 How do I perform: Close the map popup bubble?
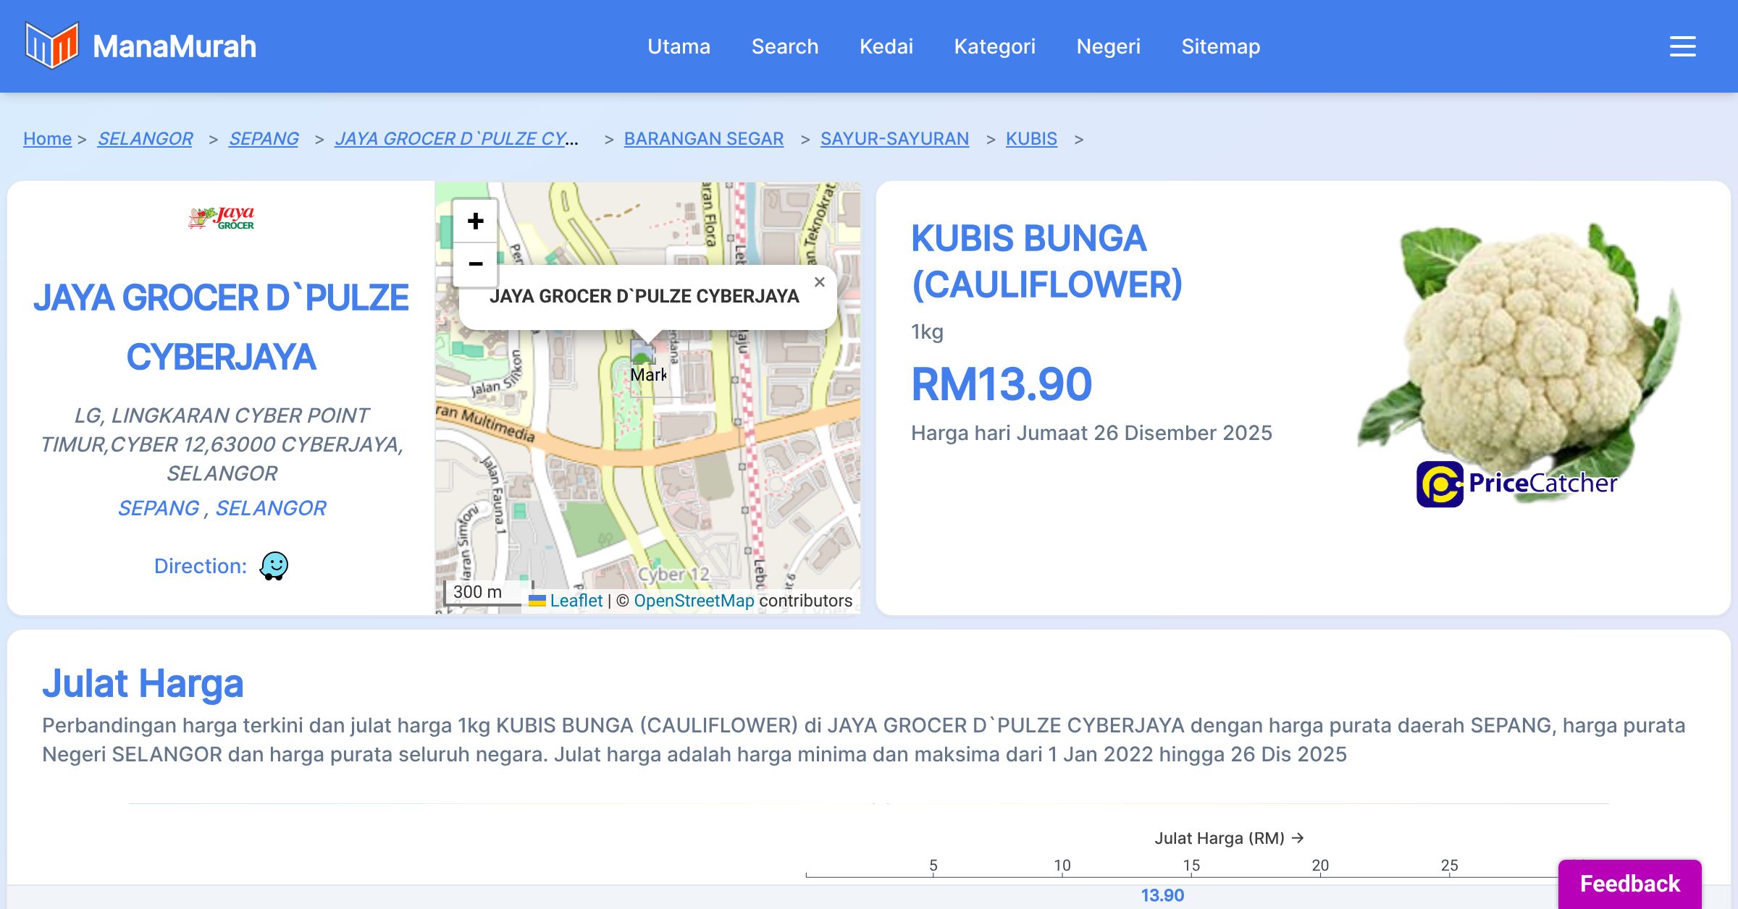[x=819, y=282]
